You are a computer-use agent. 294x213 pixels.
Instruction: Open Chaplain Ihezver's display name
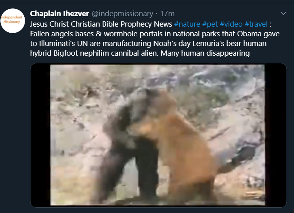(x=59, y=13)
